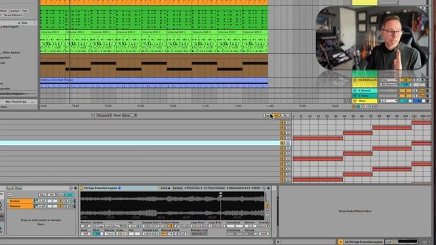Solo the Release chain
Image resolution: width=436 pixels, height=245 pixels.
tap(67, 206)
